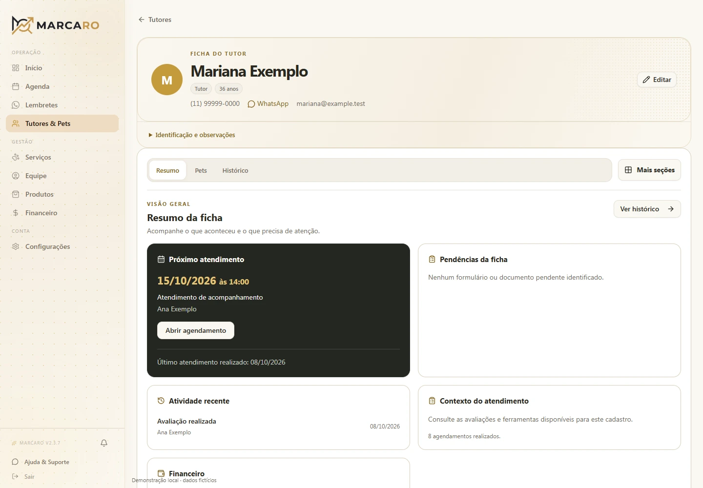Click the Financeiro dollar icon

[16, 213]
